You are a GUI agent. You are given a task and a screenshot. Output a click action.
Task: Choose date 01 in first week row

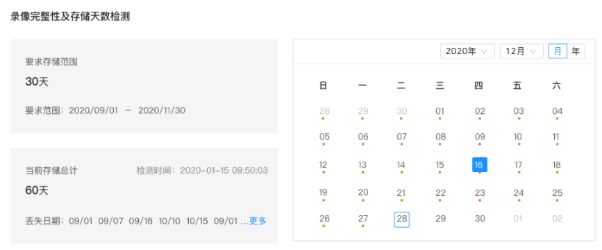tap(440, 111)
